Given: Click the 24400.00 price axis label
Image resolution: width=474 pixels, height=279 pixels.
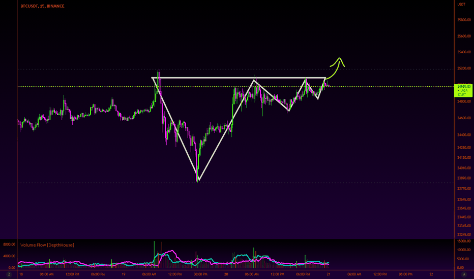Looking at the screenshot, I should coord(464,135).
